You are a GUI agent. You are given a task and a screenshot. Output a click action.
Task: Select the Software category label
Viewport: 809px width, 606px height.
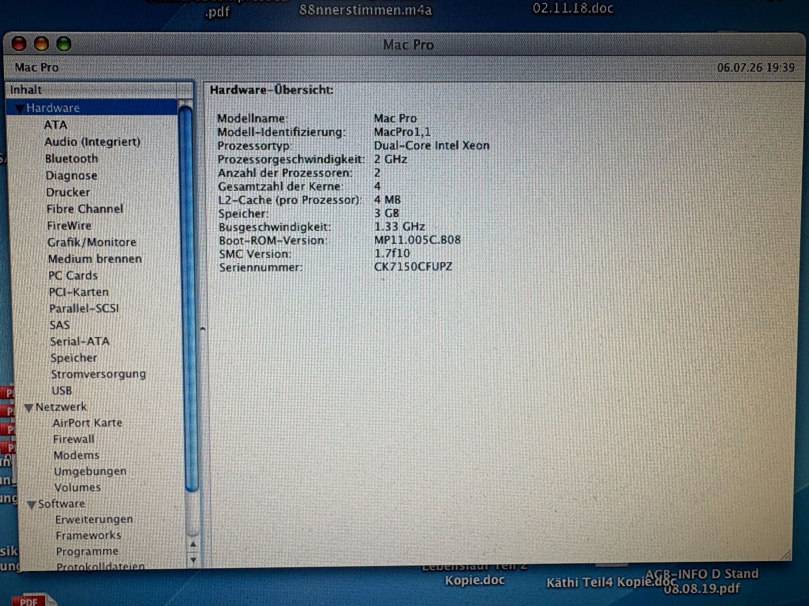(x=62, y=504)
